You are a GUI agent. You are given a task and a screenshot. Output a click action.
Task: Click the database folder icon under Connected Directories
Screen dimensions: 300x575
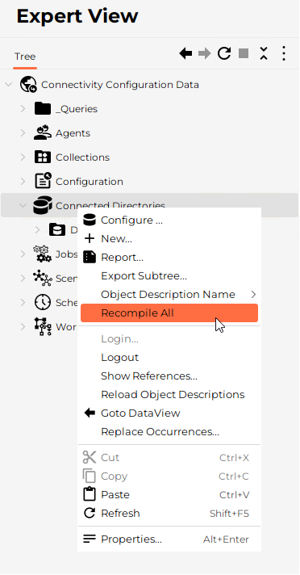coord(57,229)
